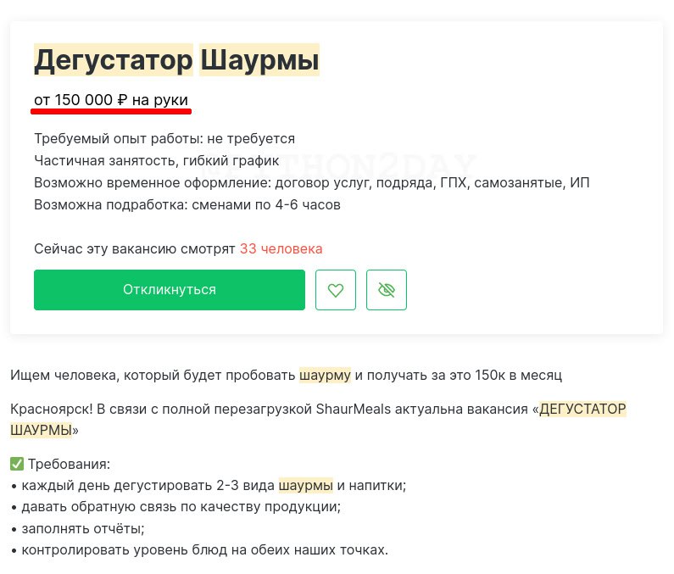The height and width of the screenshot is (574, 674).
Task: Click the Частичная занятость, гибкий график line
Action: click(157, 160)
